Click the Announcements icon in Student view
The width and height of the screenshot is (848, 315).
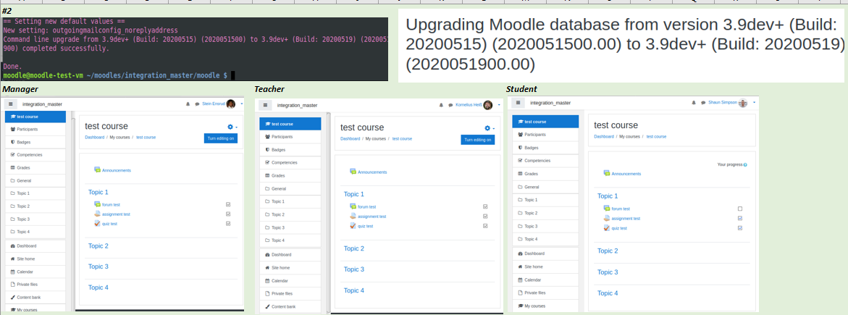[x=607, y=173]
